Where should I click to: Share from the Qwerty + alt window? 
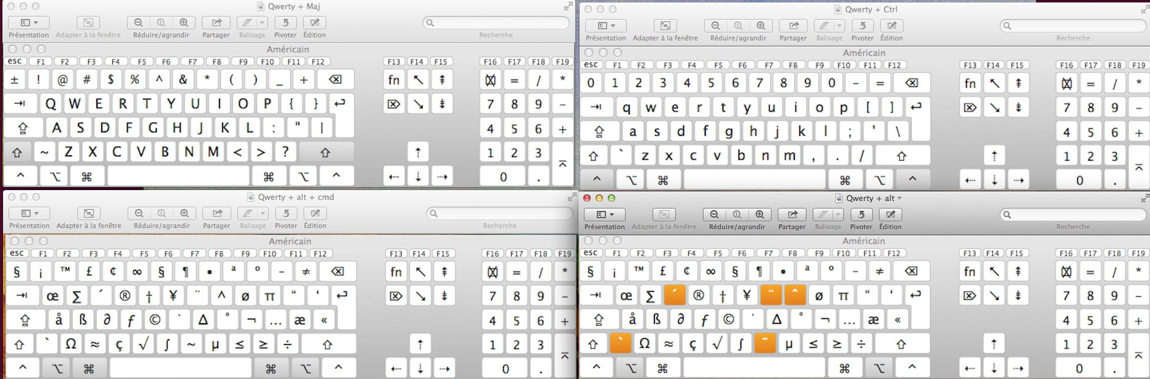coord(792,215)
